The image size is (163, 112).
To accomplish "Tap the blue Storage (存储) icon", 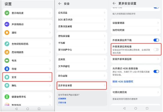I will click(x=7, y=69).
